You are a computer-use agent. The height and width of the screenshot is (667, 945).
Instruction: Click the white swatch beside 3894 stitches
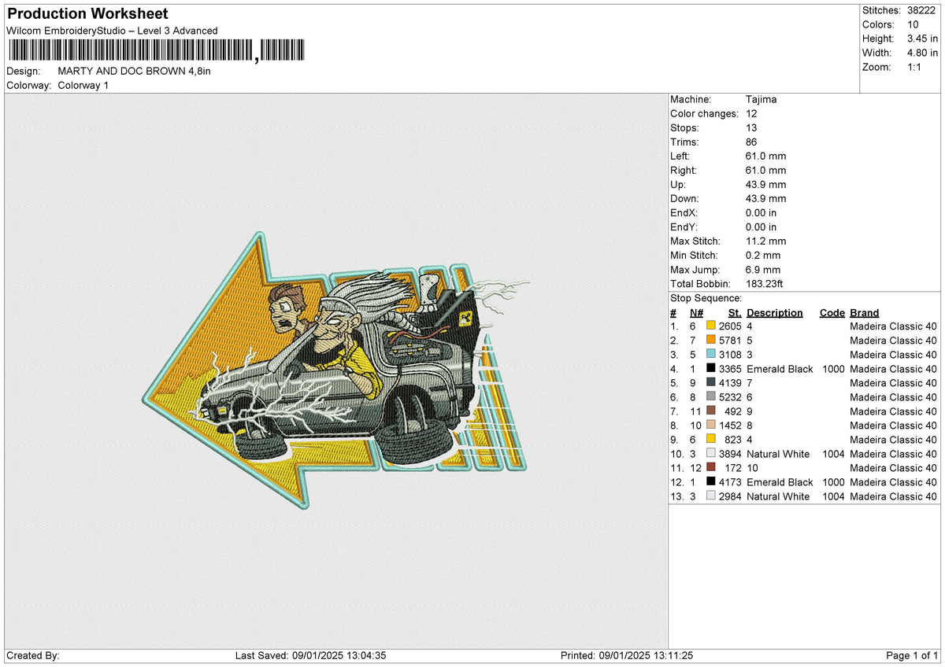click(711, 454)
